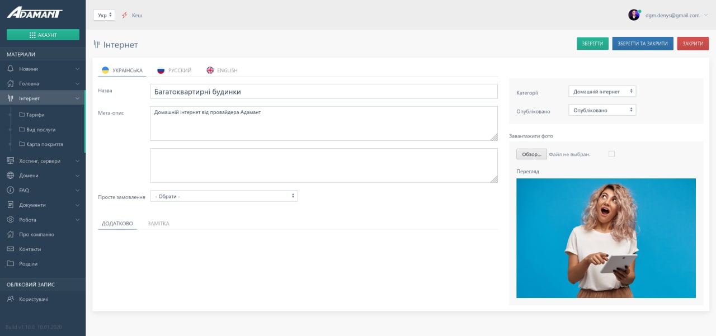Viewport: 716px width, 336px height.
Task: Switch to the English tab
Action: pos(222,70)
